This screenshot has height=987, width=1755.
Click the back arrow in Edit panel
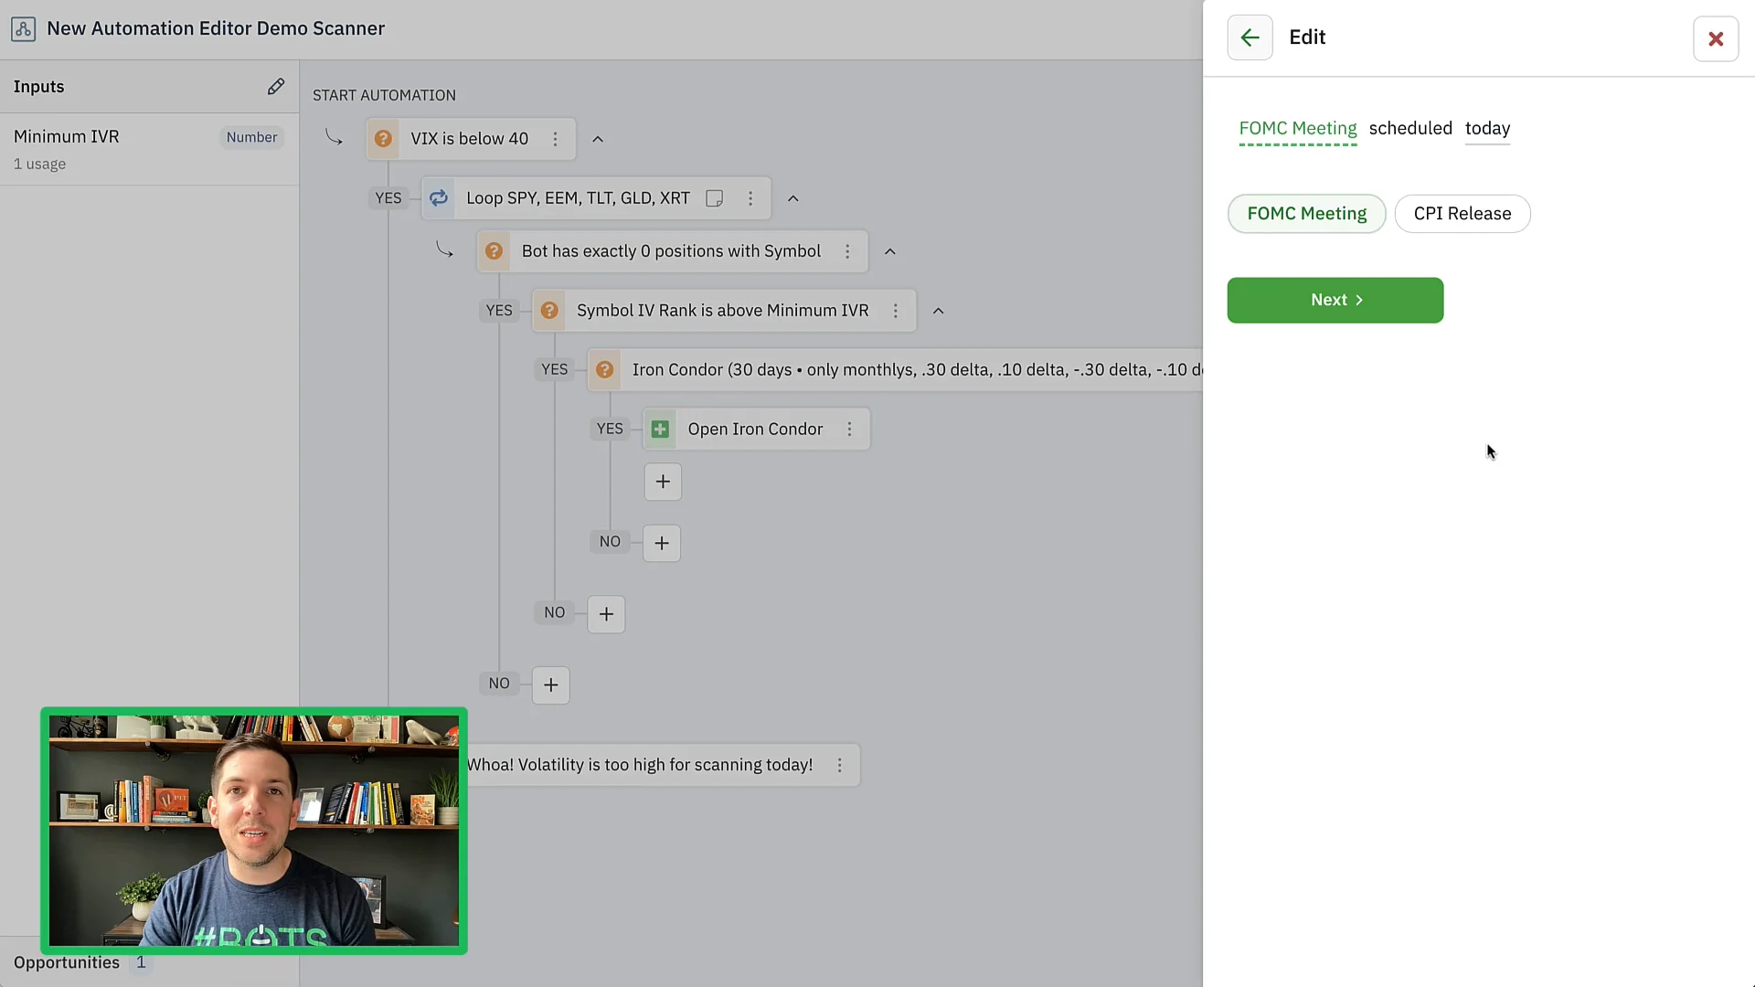coord(1250,37)
